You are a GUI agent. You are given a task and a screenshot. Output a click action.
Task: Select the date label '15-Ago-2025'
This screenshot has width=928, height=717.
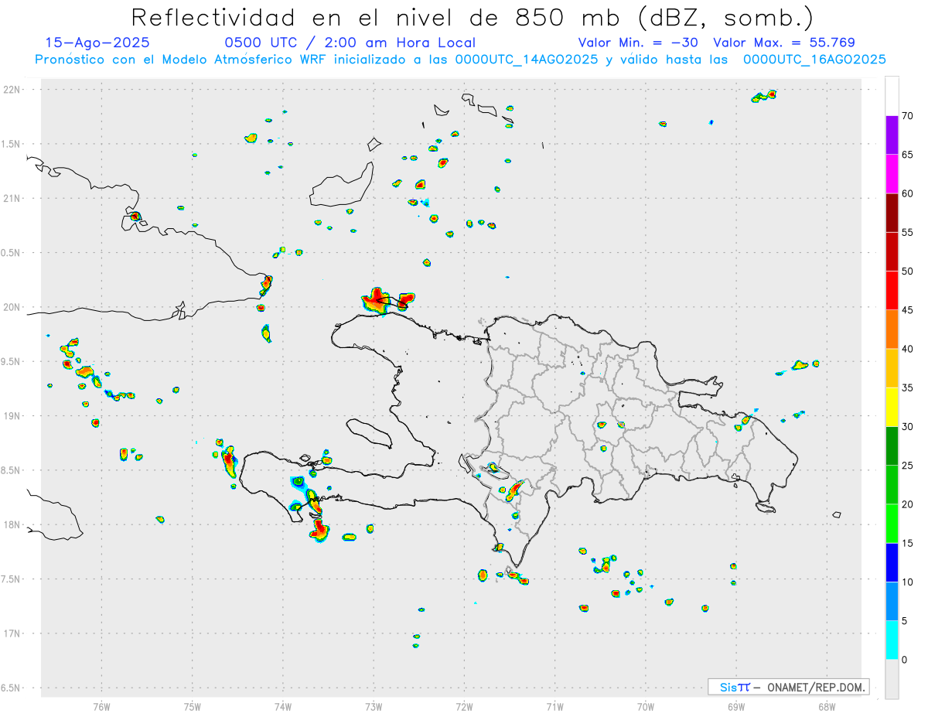[x=98, y=43]
